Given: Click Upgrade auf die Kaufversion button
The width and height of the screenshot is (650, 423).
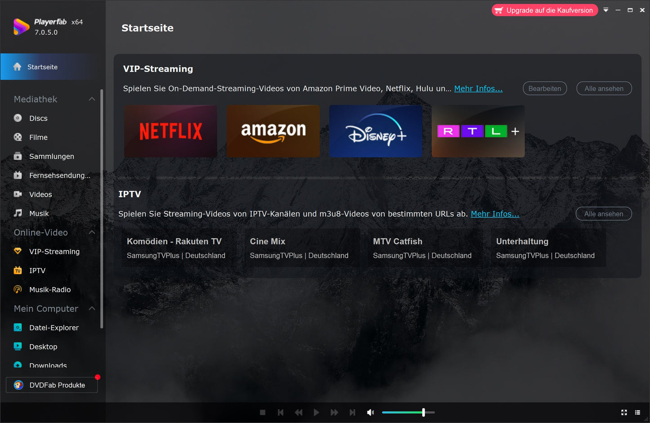Looking at the screenshot, I should (545, 10).
